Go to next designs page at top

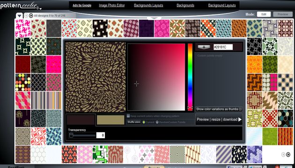(31, 15)
